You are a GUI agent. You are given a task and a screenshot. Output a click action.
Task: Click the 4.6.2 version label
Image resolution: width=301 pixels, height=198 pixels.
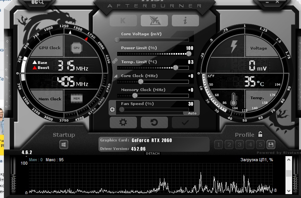click(27, 152)
